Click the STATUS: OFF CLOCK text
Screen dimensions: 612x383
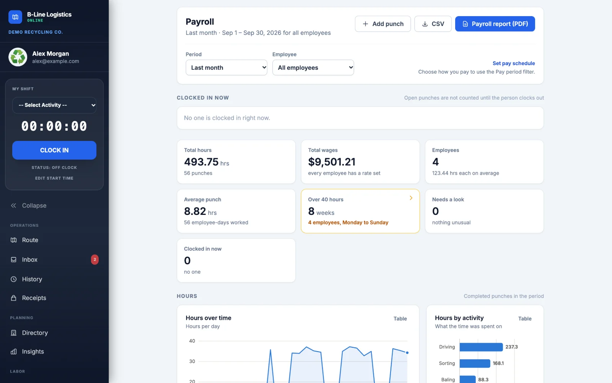[54, 168]
